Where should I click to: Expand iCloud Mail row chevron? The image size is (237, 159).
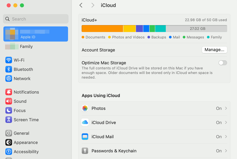(226, 137)
